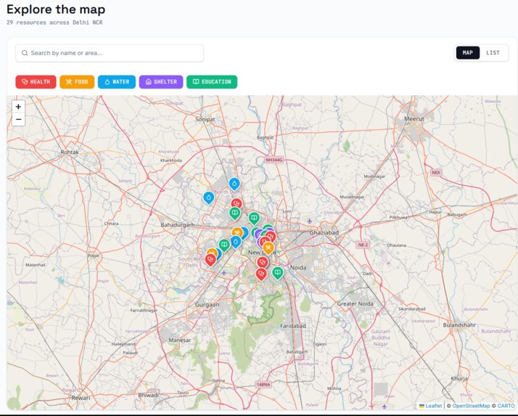The height and width of the screenshot is (416, 518).
Task: Toggle the Education category filter
Action: click(212, 82)
